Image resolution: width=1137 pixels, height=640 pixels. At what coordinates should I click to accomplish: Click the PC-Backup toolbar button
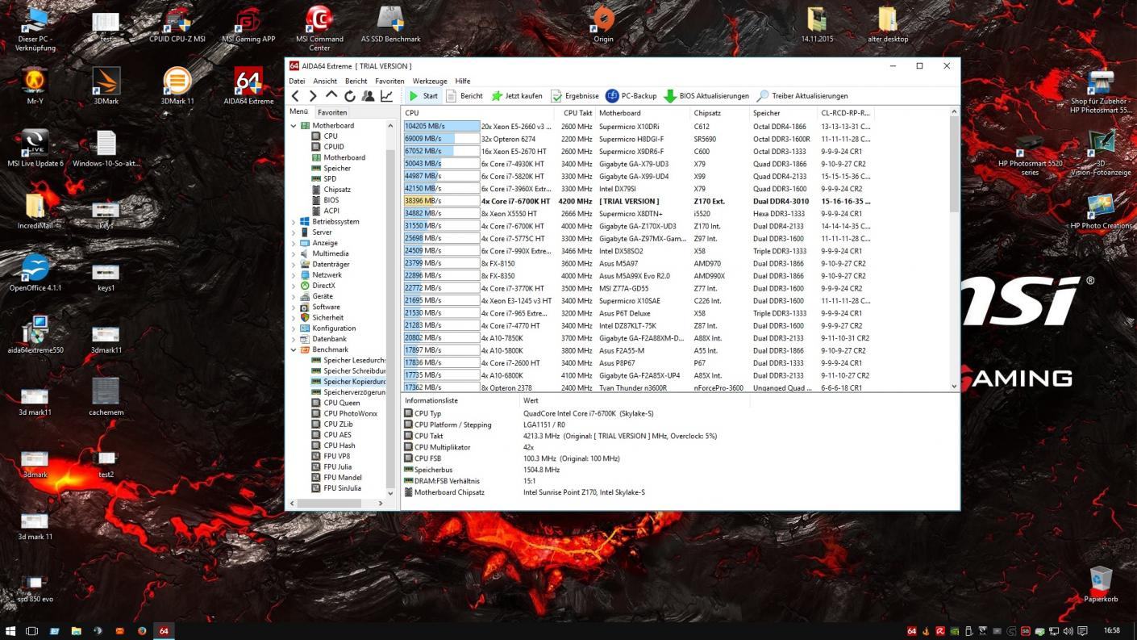[x=631, y=96]
